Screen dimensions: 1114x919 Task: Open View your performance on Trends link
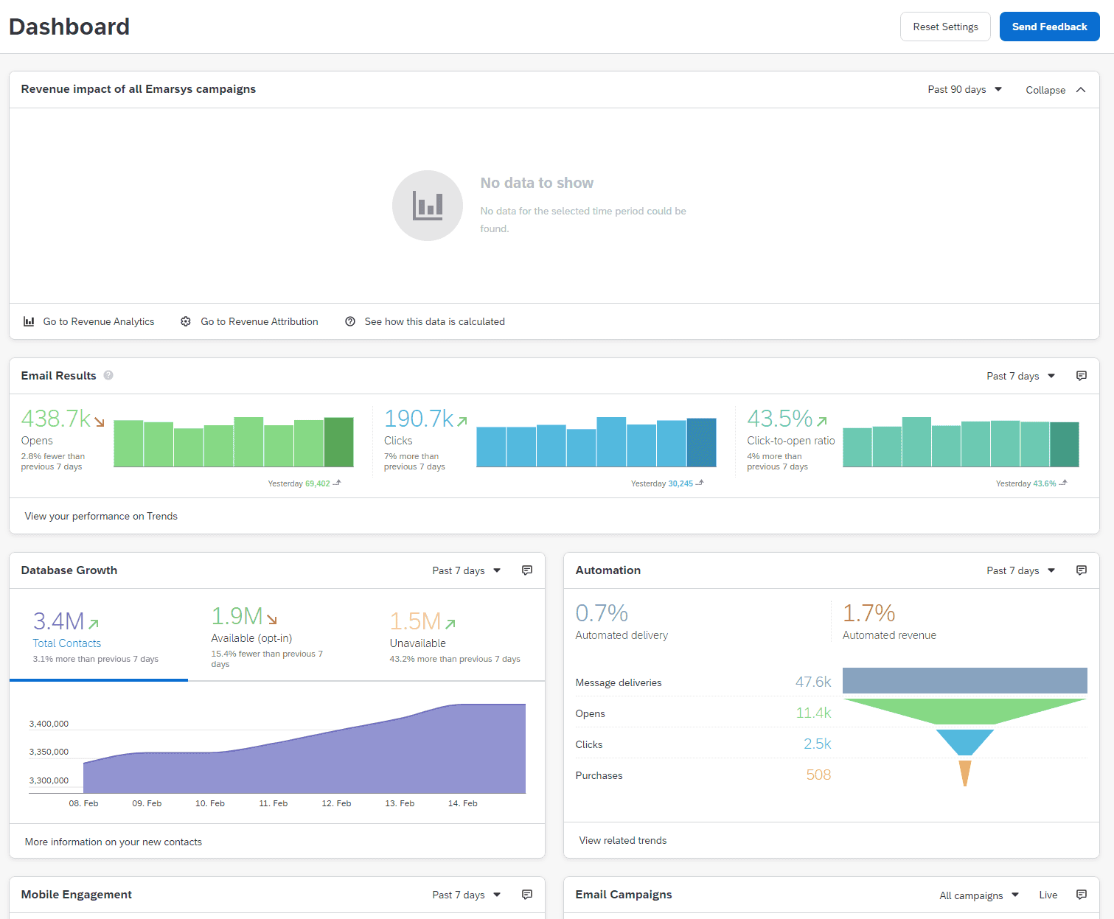[101, 516]
